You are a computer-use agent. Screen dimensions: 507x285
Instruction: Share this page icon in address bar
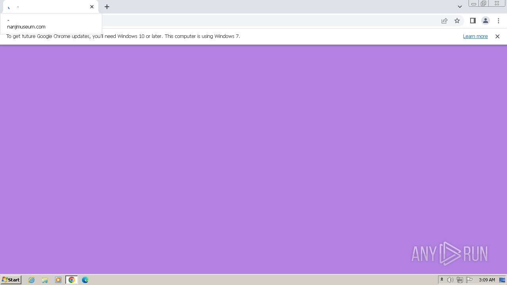tap(444, 21)
